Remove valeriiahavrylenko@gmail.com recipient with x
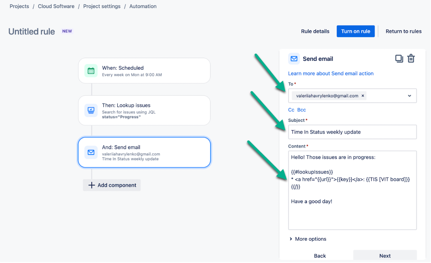The height and width of the screenshot is (263, 431). tap(363, 96)
